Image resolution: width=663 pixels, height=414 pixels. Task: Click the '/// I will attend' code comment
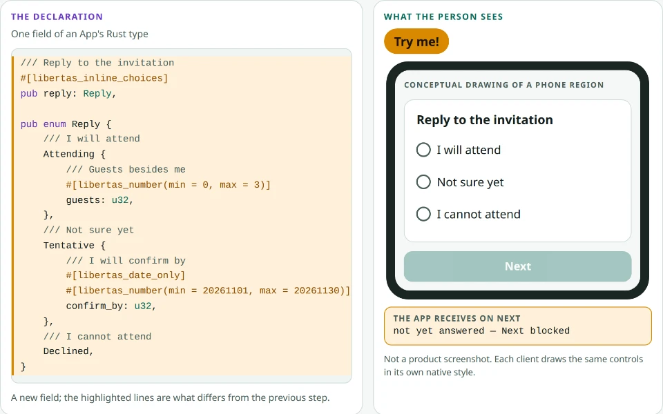pyautogui.click(x=92, y=139)
